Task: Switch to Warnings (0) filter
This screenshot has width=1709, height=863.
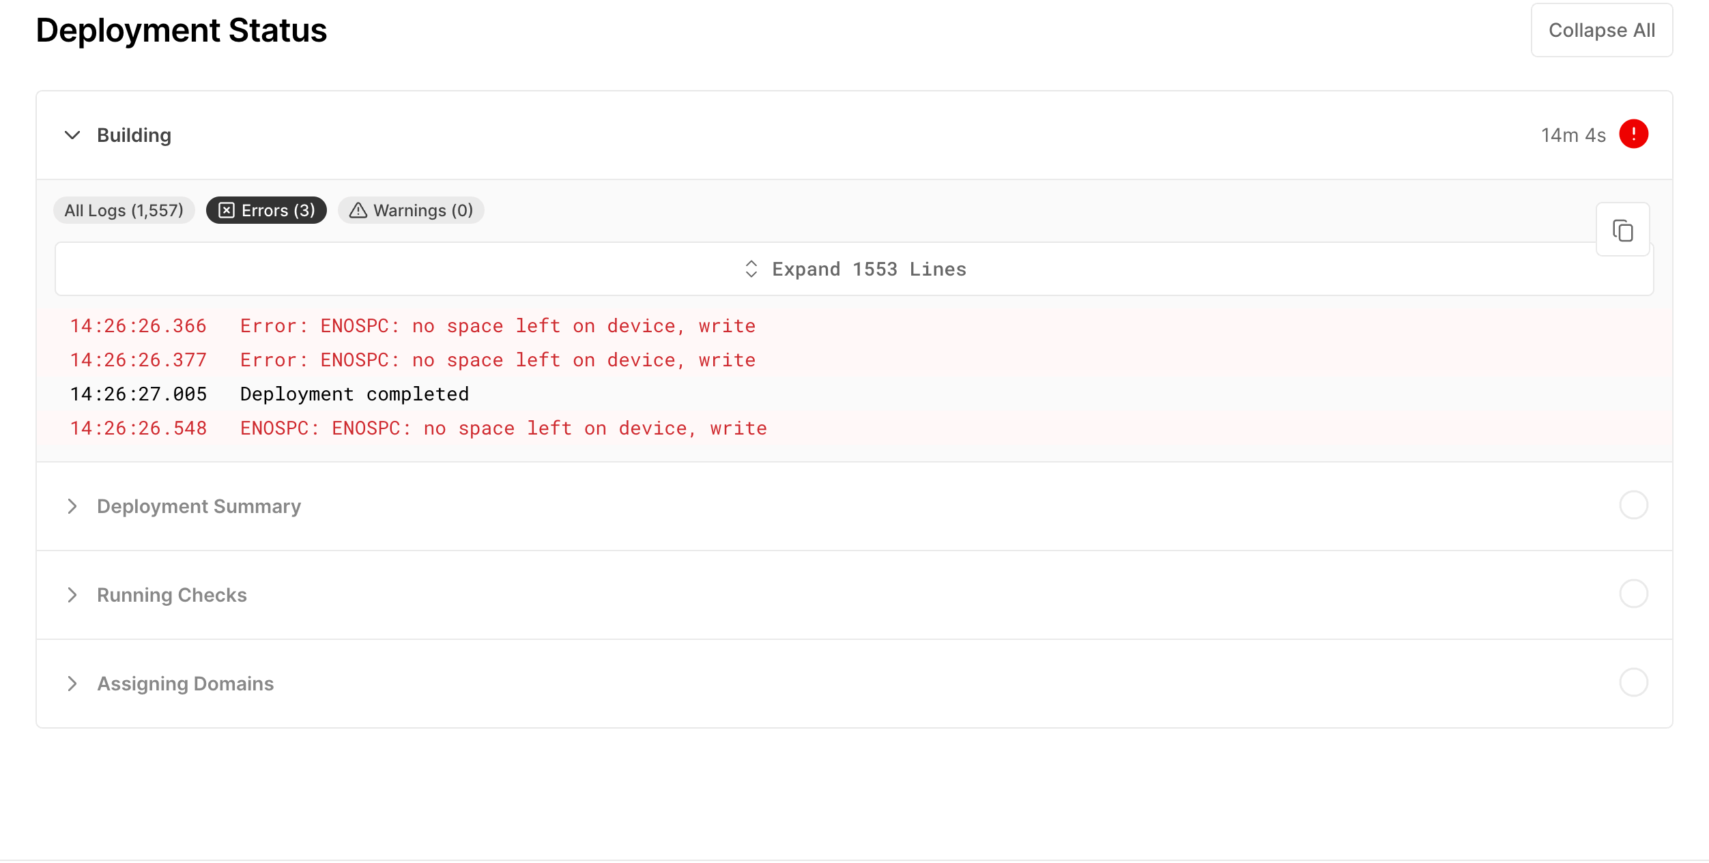Action: [411, 211]
